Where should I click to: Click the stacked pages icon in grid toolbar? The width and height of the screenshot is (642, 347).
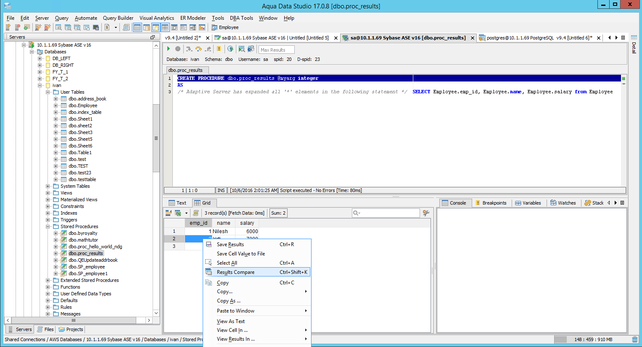click(196, 213)
